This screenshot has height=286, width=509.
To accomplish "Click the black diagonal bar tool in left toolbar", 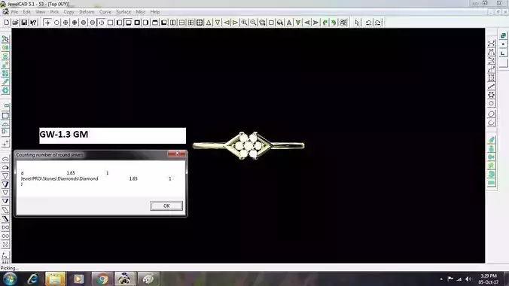I will 5,219.
